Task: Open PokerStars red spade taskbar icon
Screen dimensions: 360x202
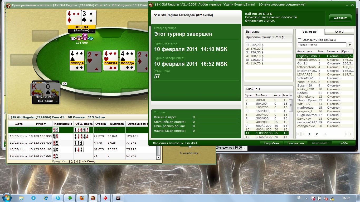Action: pyautogui.click(x=106, y=198)
